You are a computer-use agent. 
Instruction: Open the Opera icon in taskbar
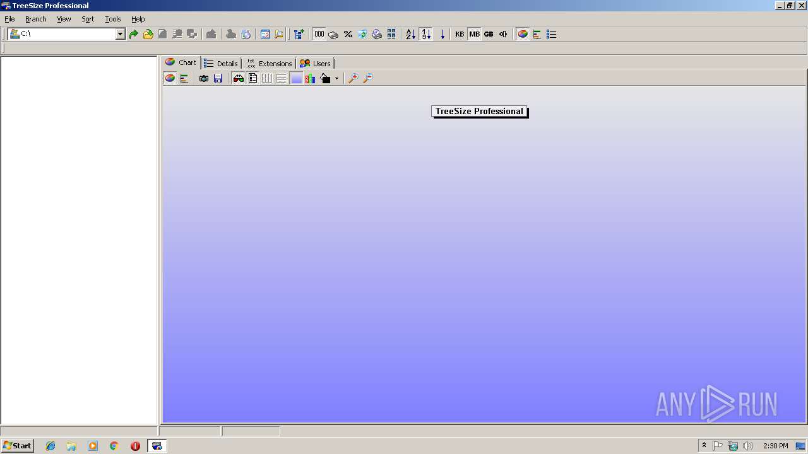point(135,446)
